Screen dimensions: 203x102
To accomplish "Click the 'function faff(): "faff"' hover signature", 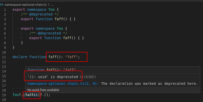I will pyautogui.click(x=51, y=70).
